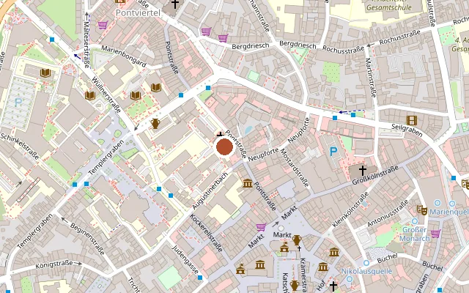Click the church cross on Großkölnstraße

coord(363,171)
